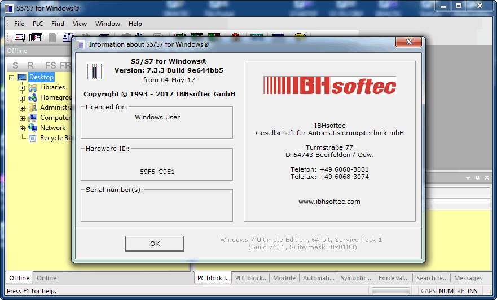Screen dimensions: 497x300
Task: Expand the Computer tree node
Action: (x=22, y=118)
